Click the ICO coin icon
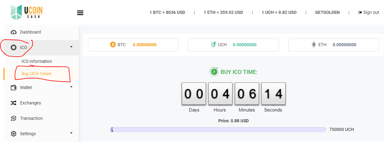Screen dimensions: 384x142 click(x=14, y=47)
